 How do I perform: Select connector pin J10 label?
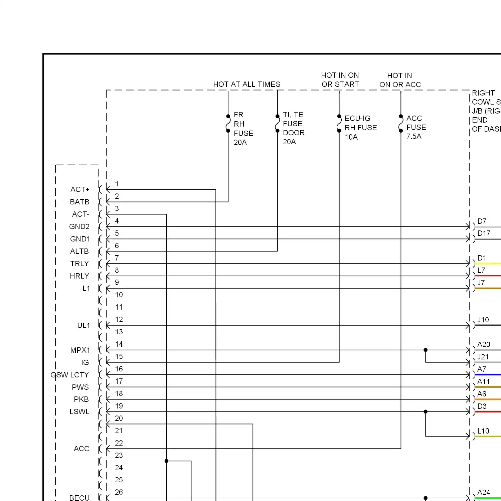point(483,320)
